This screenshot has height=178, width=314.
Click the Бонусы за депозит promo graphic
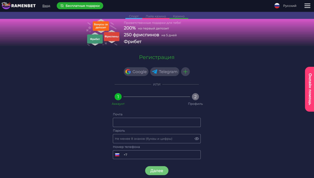pos(101,26)
